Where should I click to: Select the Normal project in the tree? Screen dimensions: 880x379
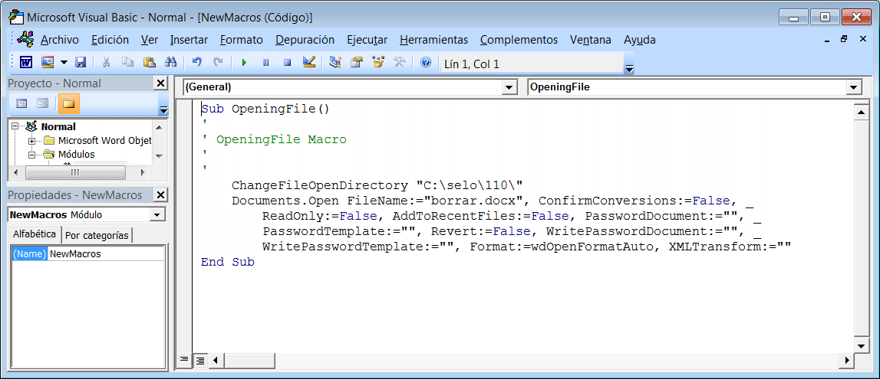(x=58, y=127)
